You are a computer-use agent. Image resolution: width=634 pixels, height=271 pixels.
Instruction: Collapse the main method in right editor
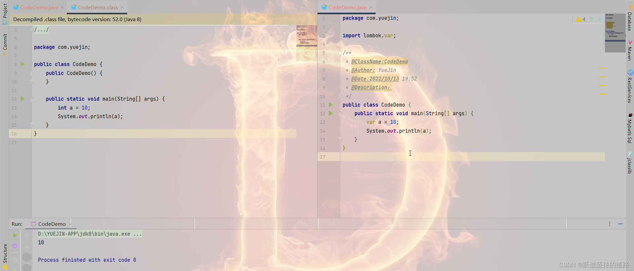pyautogui.click(x=340, y=113)
